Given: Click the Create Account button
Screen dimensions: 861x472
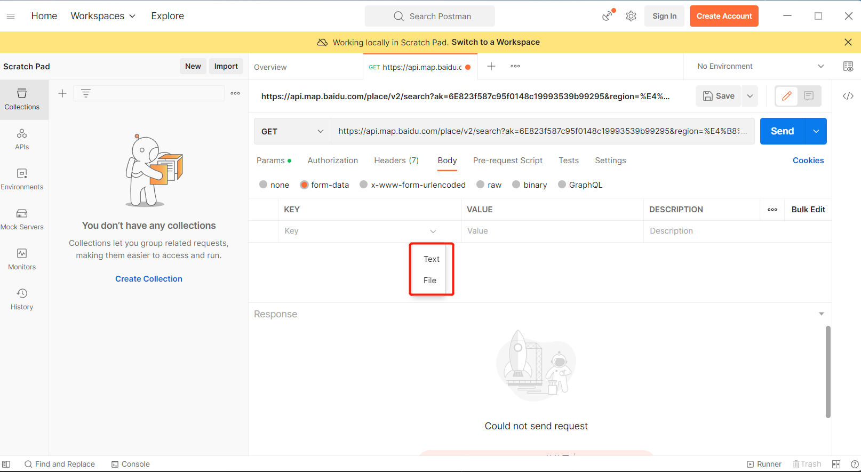Looking at the screenshot, I should coord(724,16).
